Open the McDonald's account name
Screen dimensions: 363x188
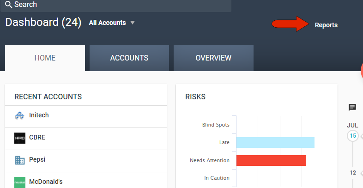(x=45, y=182)
